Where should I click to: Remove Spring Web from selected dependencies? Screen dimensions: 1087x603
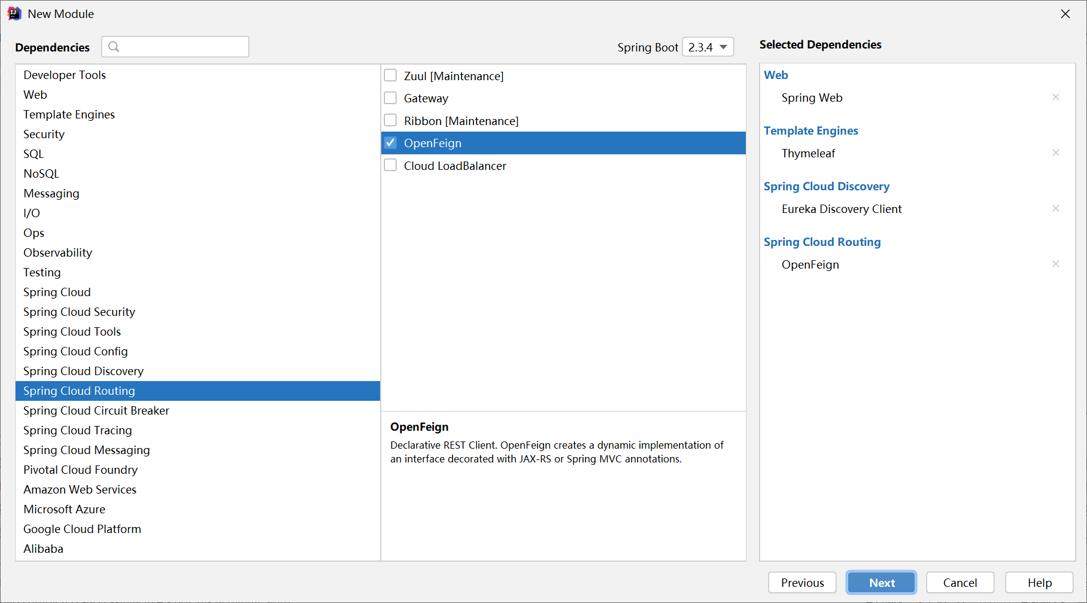1056,97
